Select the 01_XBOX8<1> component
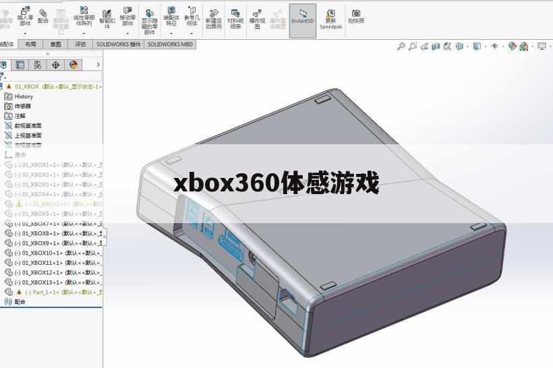 tap(53, 233)
